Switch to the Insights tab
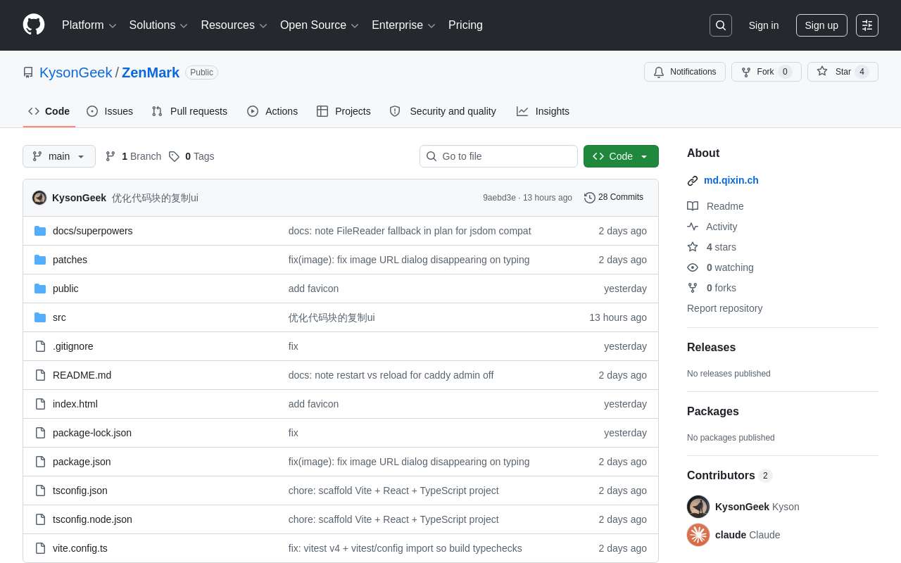901x563 pixels. click(543, 111)
